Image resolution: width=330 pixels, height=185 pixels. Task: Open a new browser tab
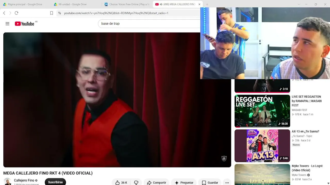(207, 4)
